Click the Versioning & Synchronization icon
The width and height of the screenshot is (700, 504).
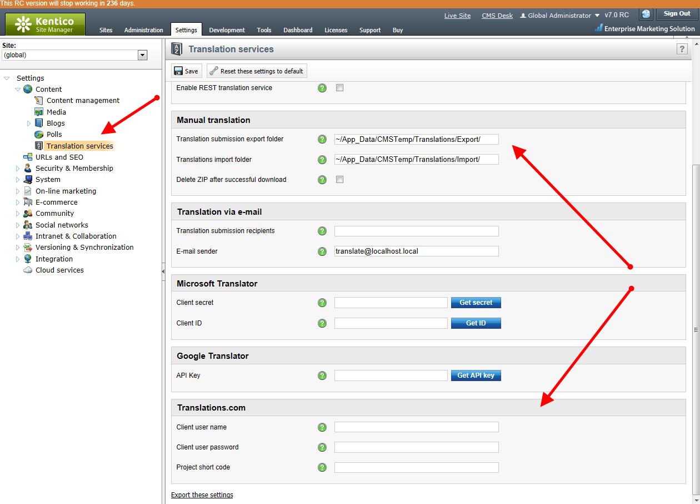[28, 248]
